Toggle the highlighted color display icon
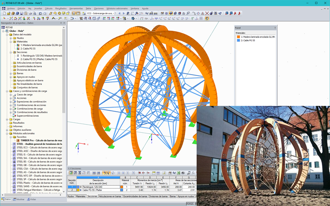The width and height of the screenshot is (330, 206). tap(207, 18)
